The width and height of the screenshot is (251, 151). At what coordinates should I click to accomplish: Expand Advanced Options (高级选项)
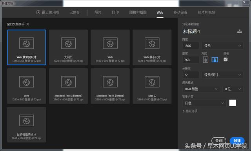pos(190,111)
